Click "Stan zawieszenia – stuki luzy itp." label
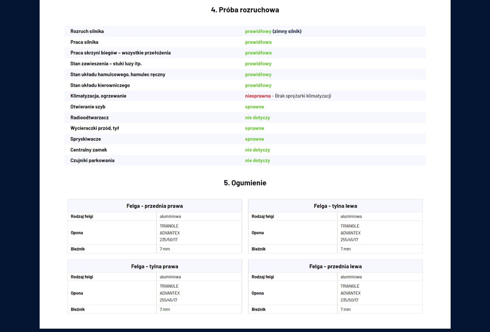 106,64
